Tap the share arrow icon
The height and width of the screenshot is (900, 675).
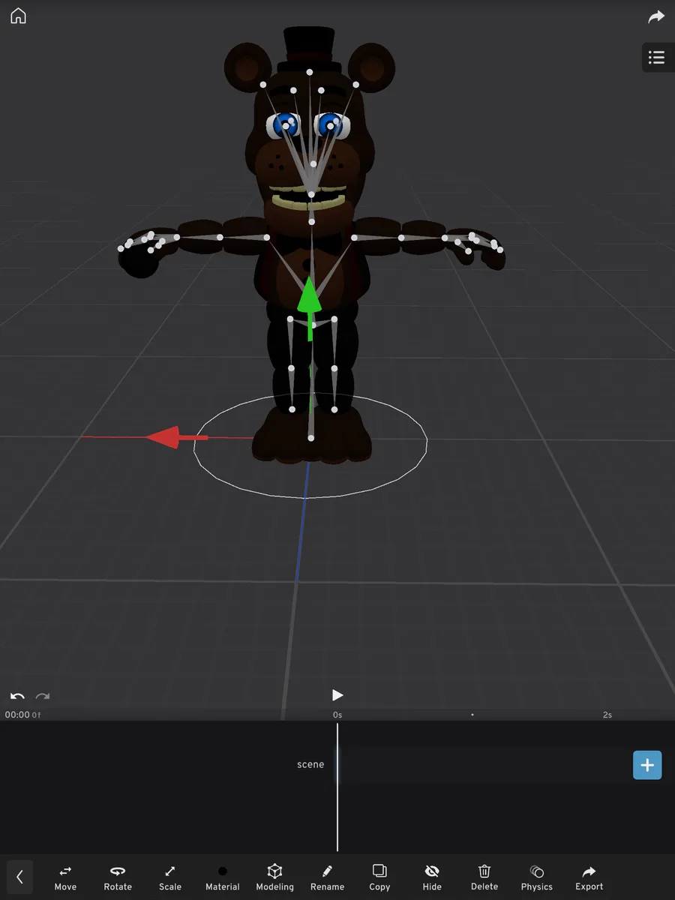pyautogui.click(x=656, y=16)
